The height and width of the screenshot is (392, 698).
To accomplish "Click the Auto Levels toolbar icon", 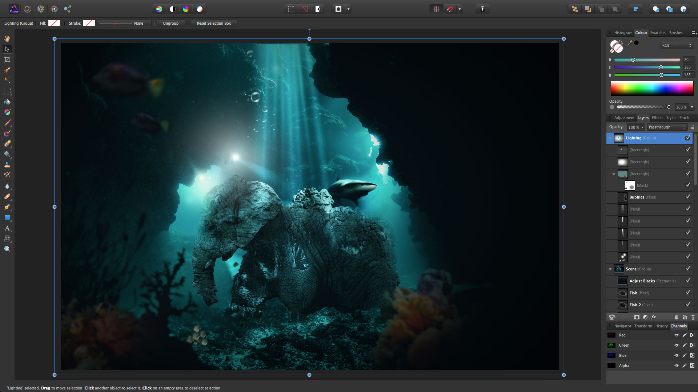I will 159,9.
